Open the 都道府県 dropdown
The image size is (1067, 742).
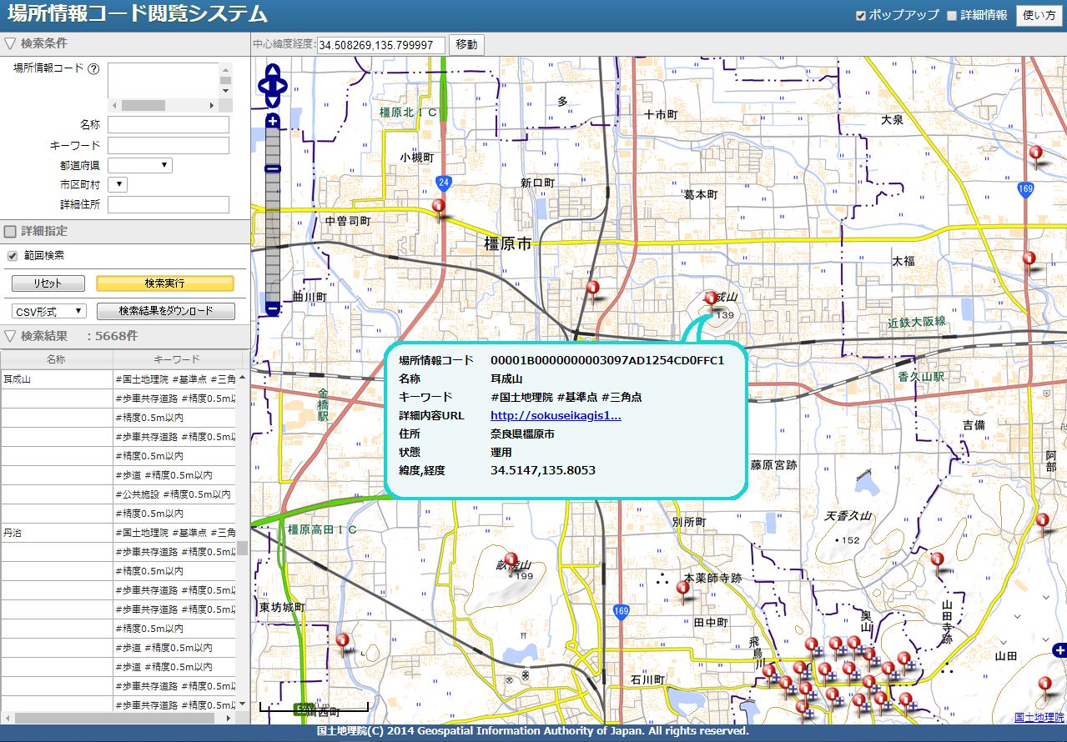tap(139, 165)
